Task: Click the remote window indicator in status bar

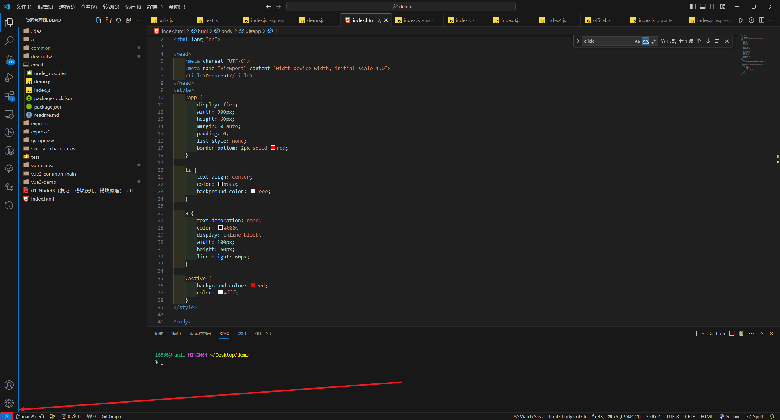Action: point(6,416)
